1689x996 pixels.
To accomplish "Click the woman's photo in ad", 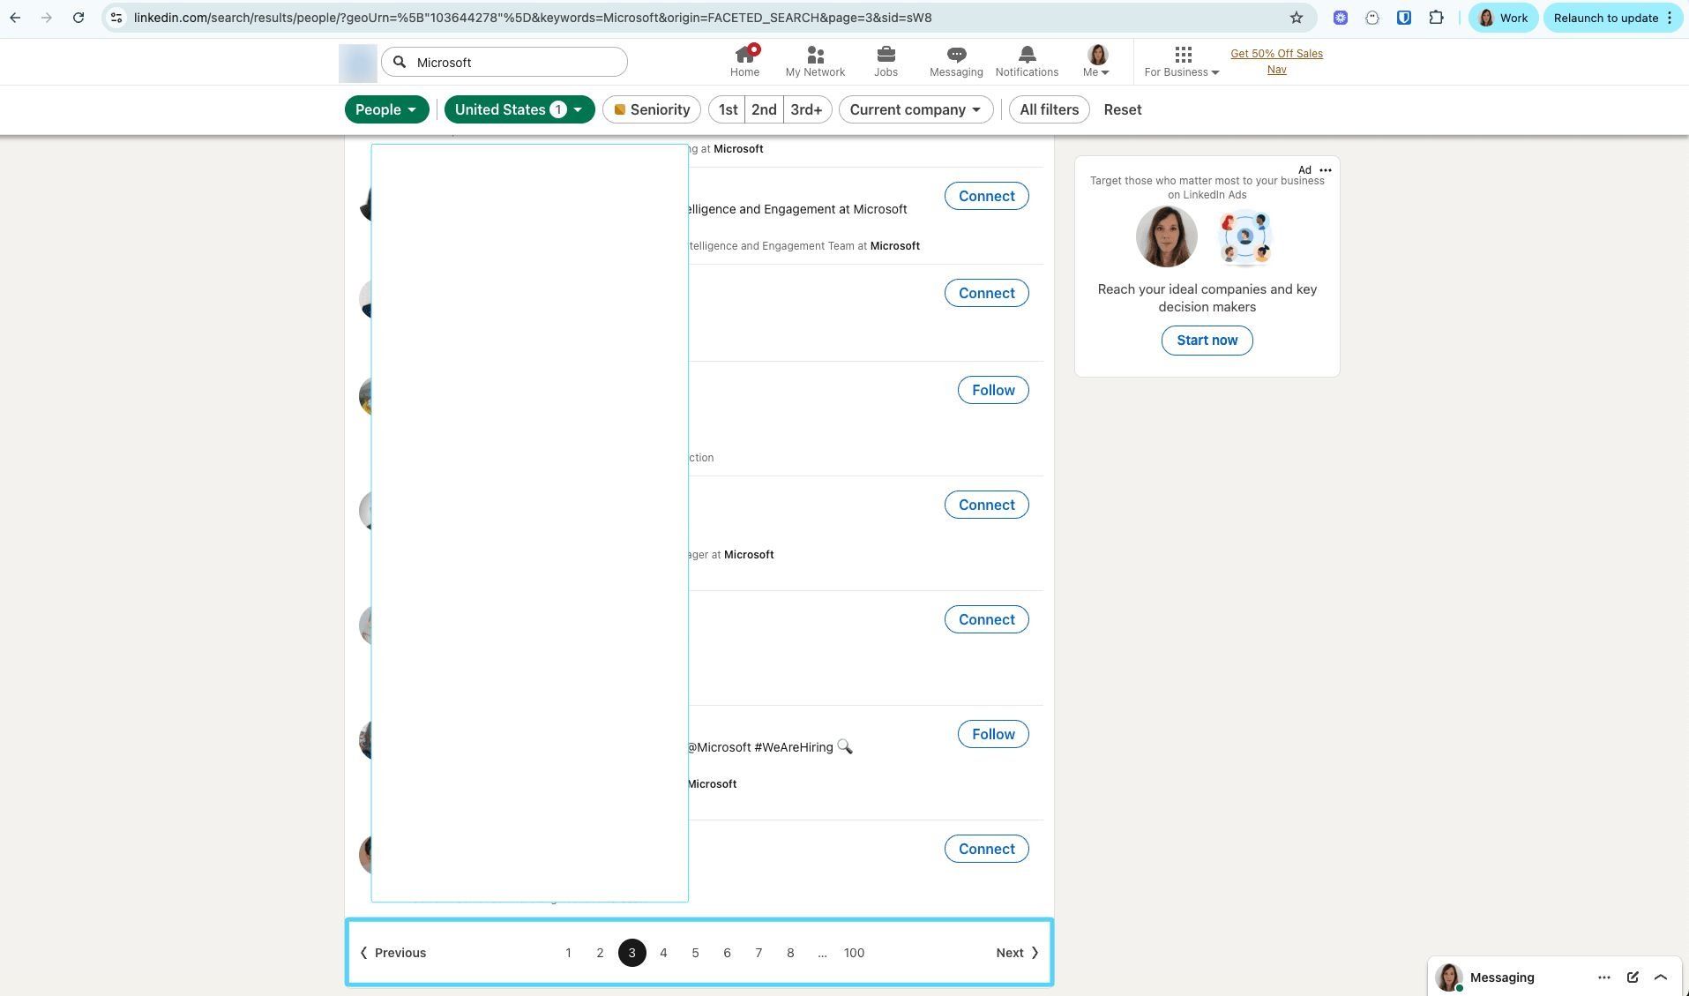I will 1166,236.
